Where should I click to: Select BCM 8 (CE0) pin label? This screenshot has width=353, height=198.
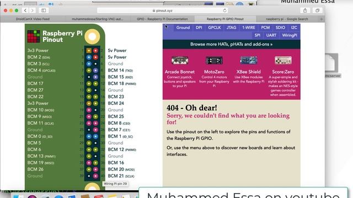click(119, 123)
